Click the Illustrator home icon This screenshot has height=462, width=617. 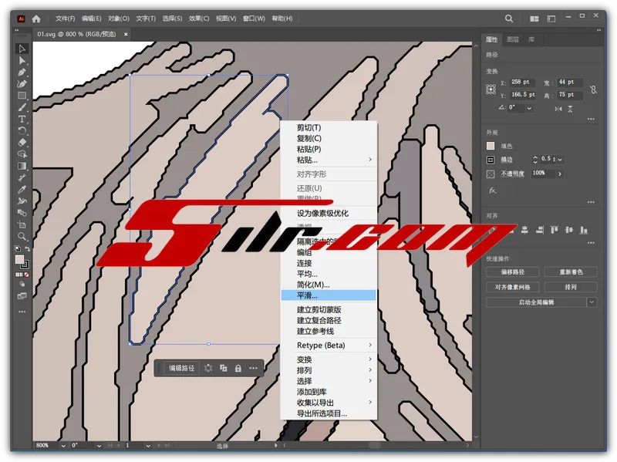[x=36, y=19]
